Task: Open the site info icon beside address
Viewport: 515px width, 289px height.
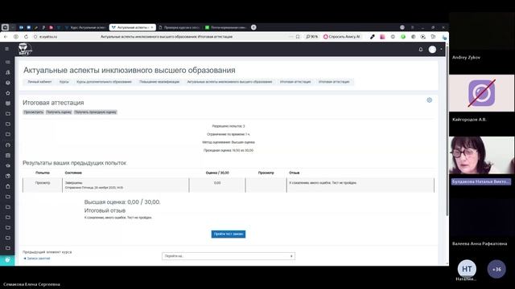Action: [35, 37]
